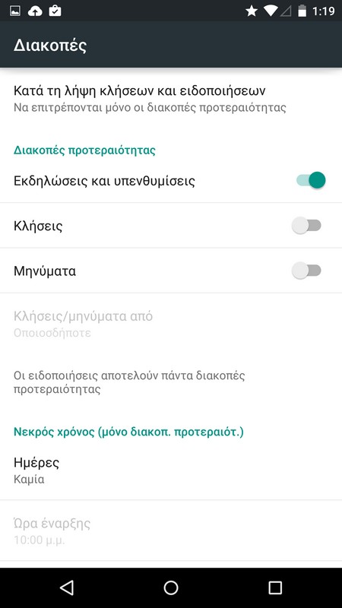Tap the cloud upload notification icon
The height and width of the screenshot is (608, 342).
tap(35, 11)
